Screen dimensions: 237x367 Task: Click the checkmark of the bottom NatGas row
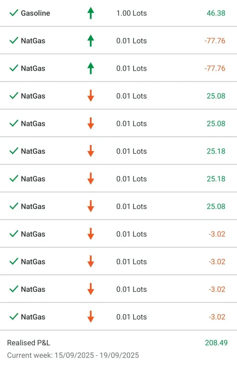tap(14, 317)
